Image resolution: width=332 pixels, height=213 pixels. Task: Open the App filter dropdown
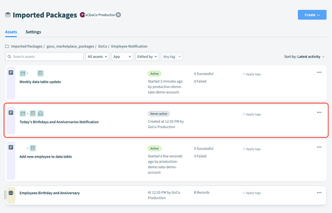(x=122, y=57)
